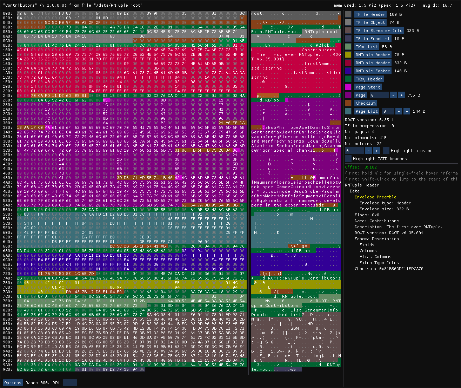Open the TFile Object color swatch
The height and width of the screenshot is (388, 461).
point(348,22)
